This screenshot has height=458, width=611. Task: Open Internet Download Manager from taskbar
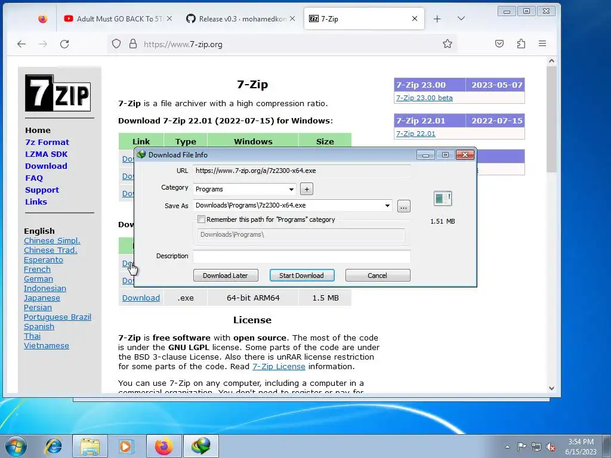tap(200, 446)
